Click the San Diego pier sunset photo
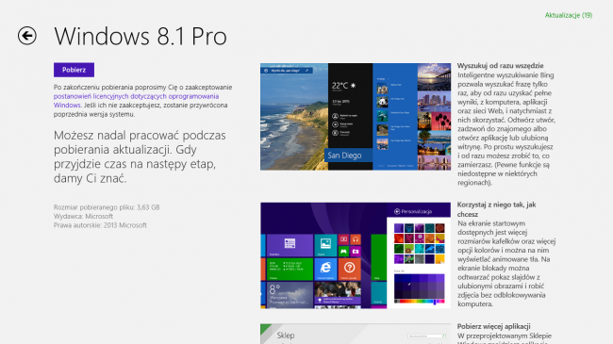This screenshot has height=344, width=613. (434, 77)
